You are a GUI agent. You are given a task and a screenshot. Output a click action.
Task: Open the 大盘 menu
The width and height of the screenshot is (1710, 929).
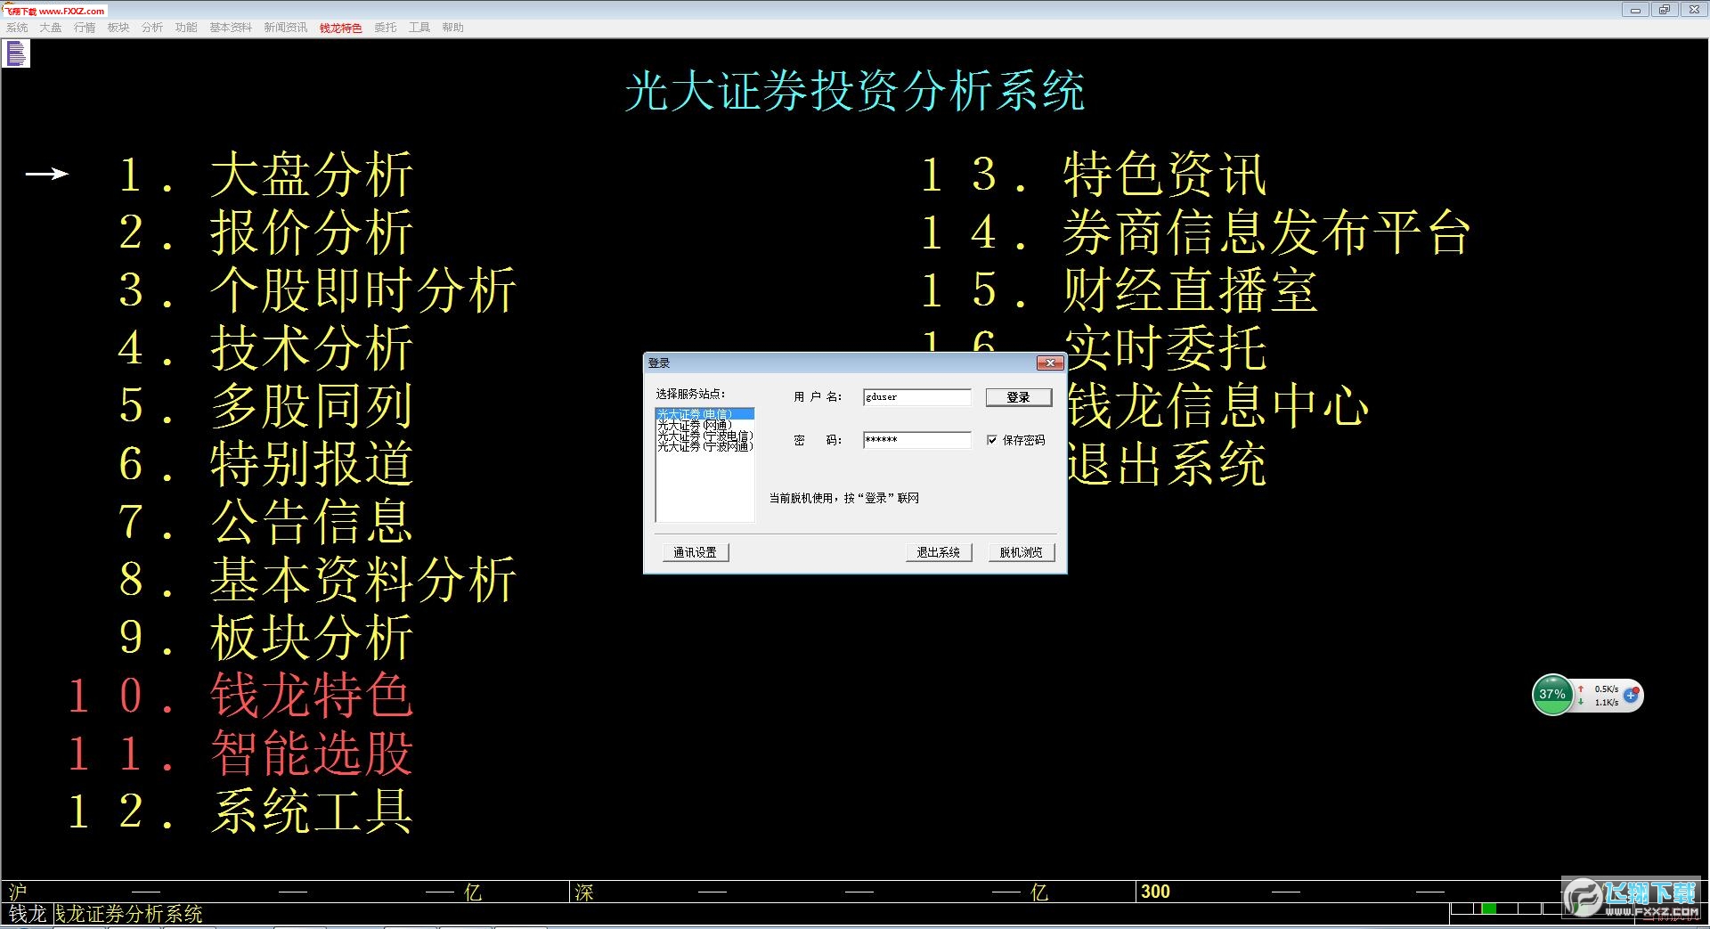click(51, 28)
